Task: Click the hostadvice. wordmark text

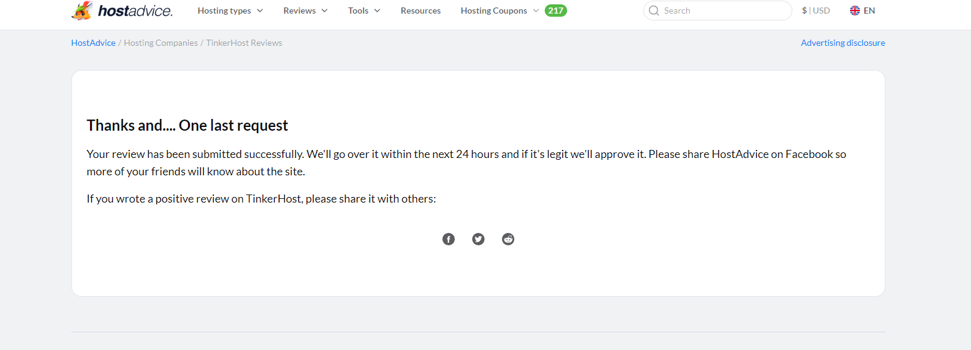Action: click(135, 11)
